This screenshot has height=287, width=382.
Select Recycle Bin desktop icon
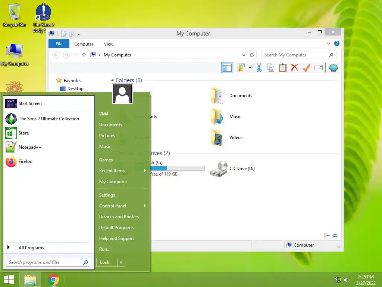(x=15, y=15)
